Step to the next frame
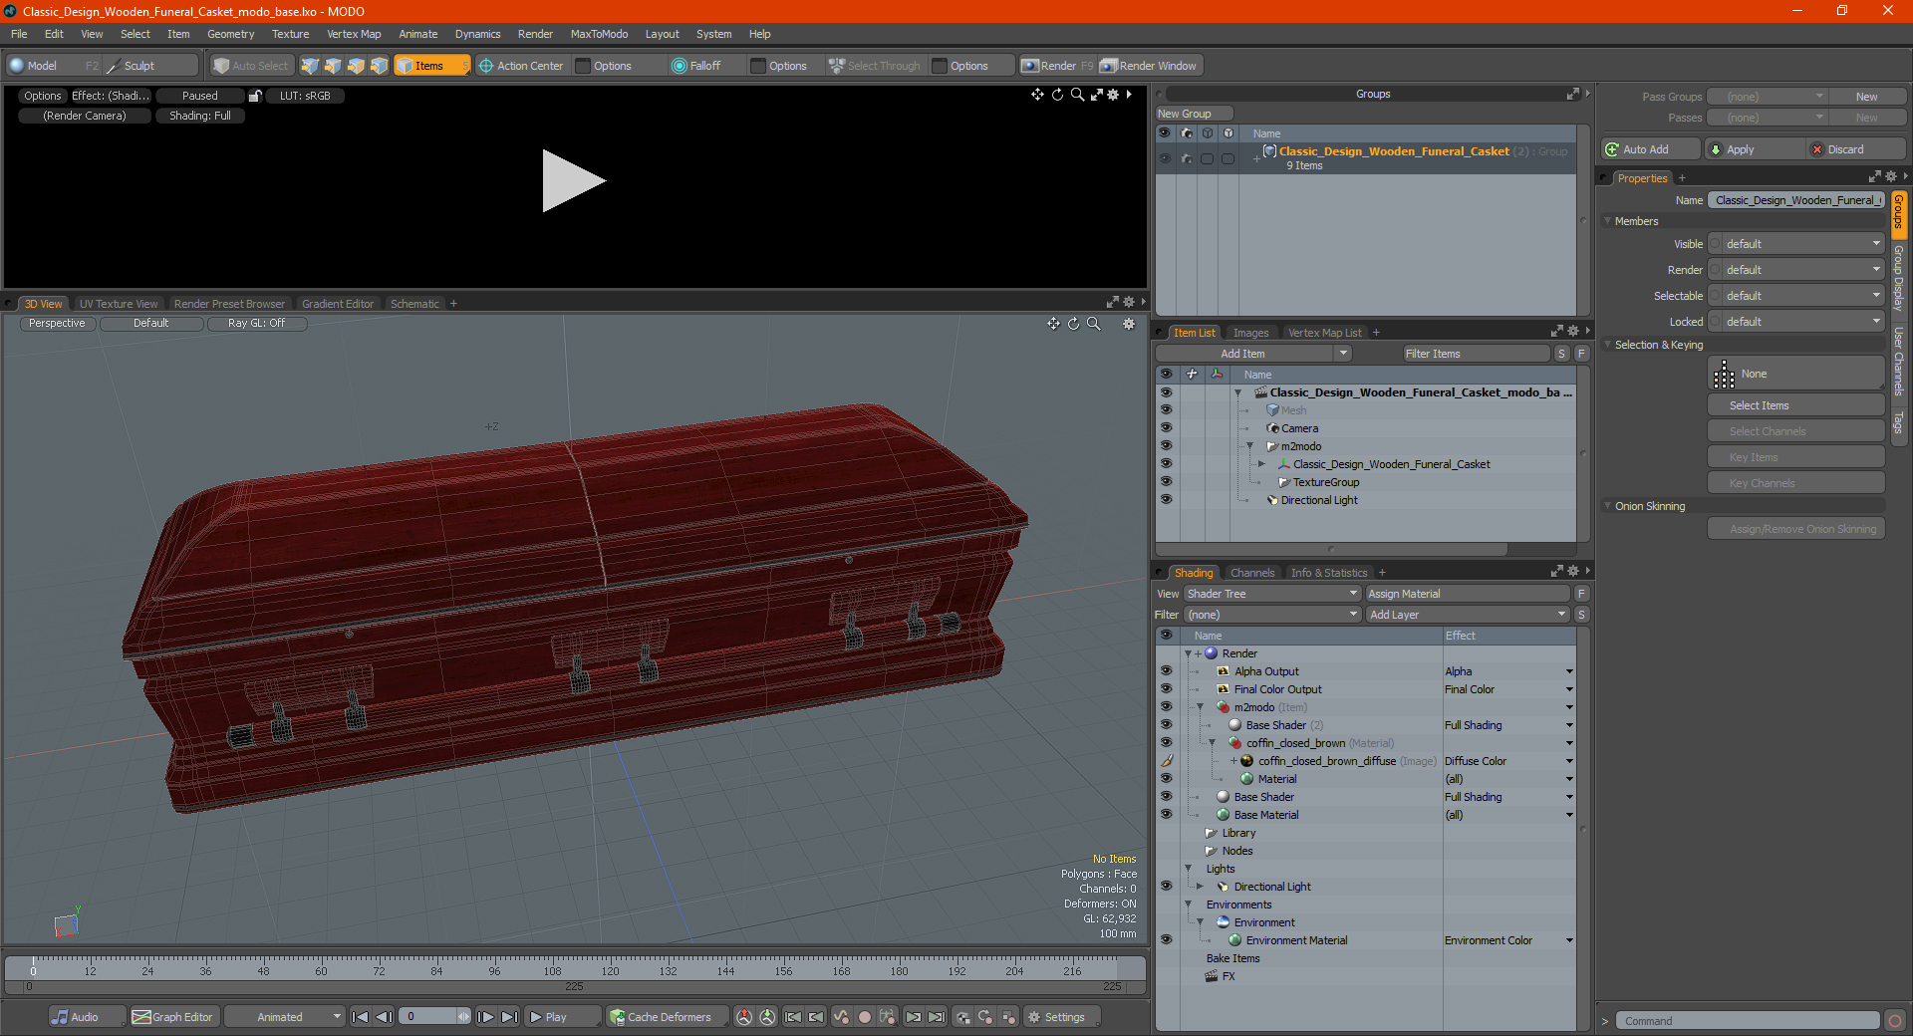The height and width of the screenshot is (1036, 1913). tap(485, 1017)
